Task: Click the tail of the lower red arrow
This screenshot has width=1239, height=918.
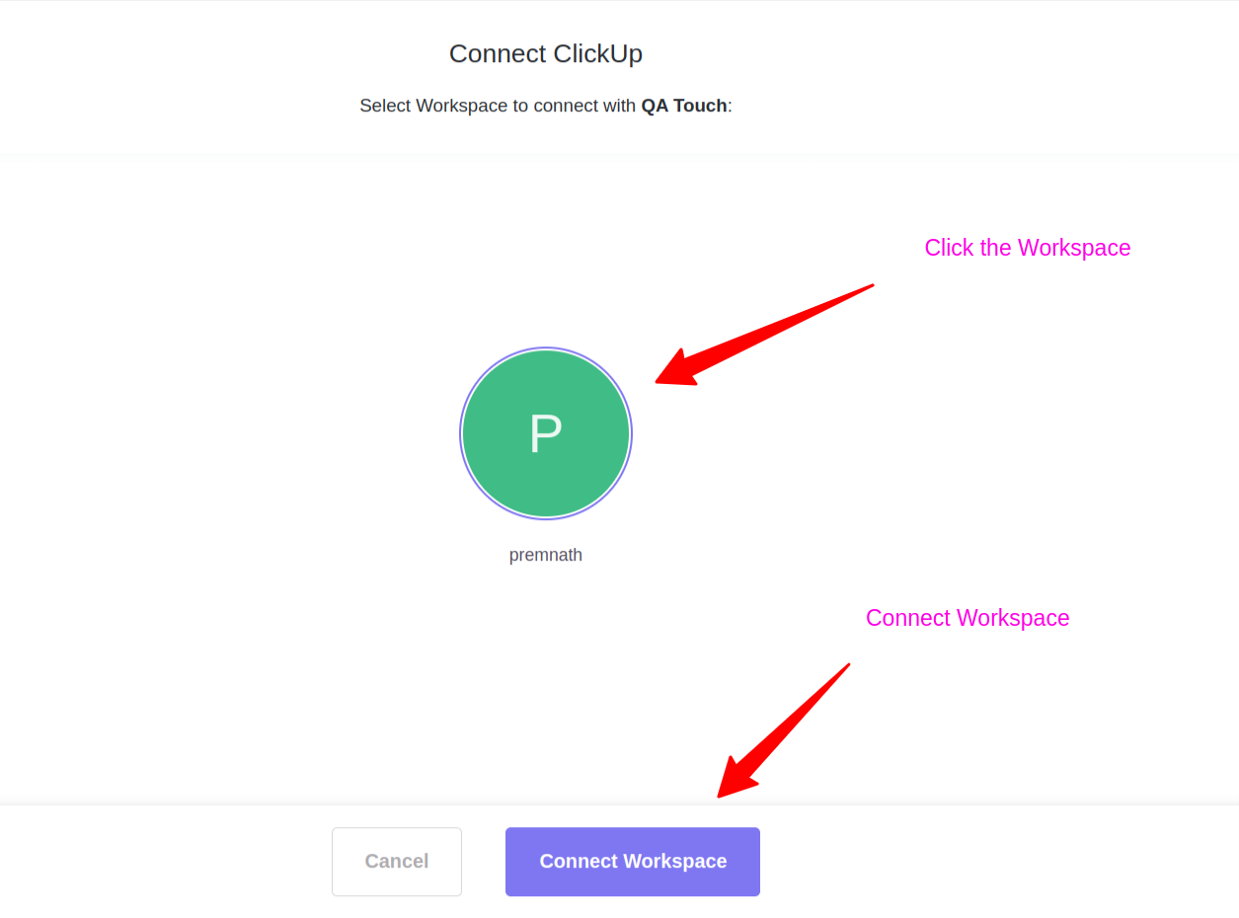Action: (847, 665)
